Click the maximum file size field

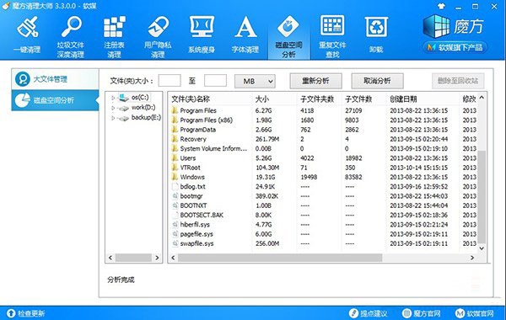(215, 81)
